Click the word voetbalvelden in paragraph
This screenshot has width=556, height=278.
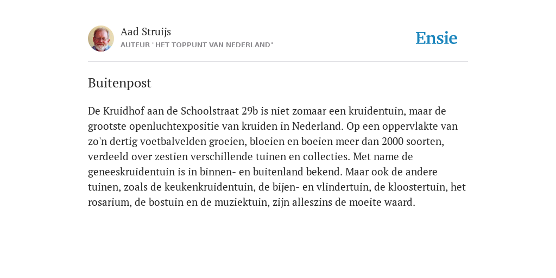[x=173, y=142]
